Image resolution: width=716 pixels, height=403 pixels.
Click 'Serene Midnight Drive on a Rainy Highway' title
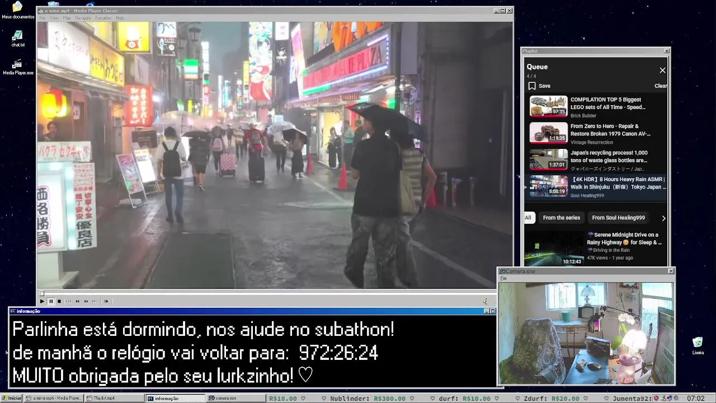point(624,238)
